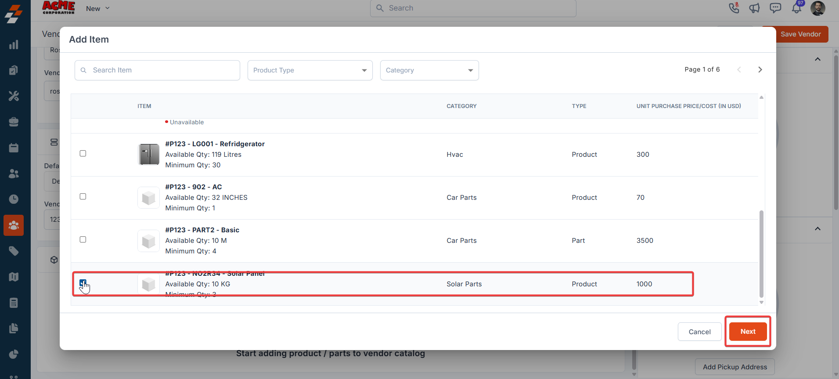Image resolution: width=839 pixels, height=379 pixels.
Task: Open the customers people sidebar icon
Action: click(x=14, y=173)
